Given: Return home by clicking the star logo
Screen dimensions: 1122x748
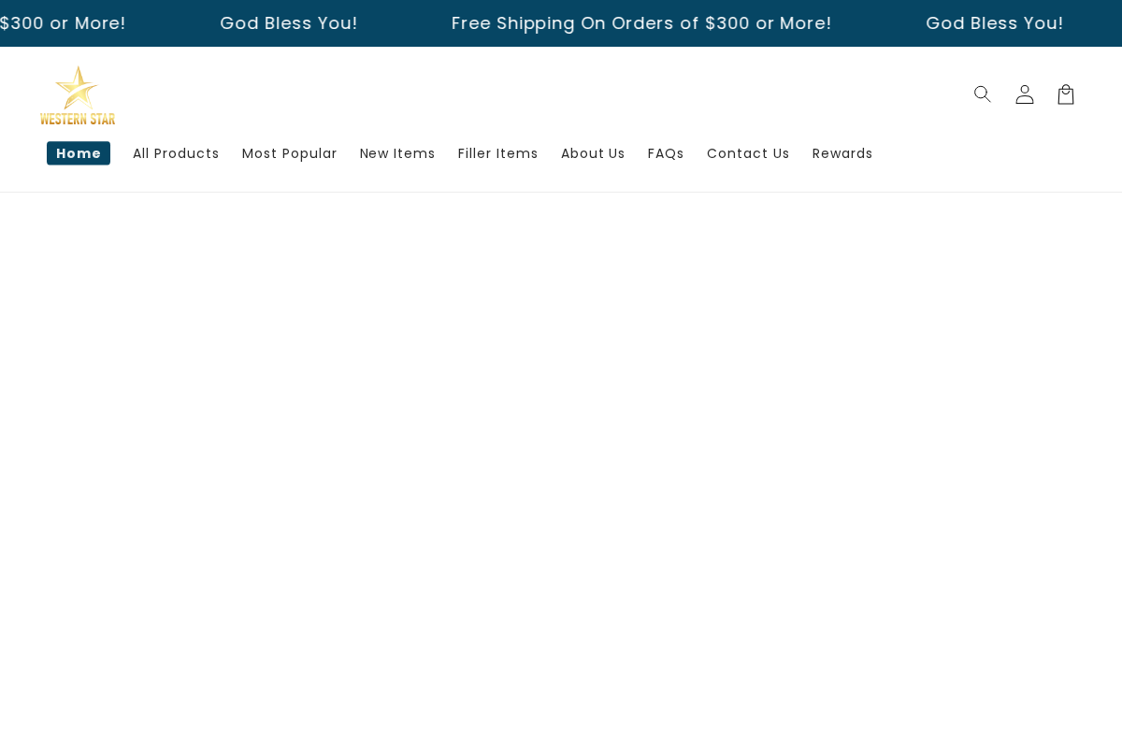Looking at the screenshot, I should coord(78,94).
